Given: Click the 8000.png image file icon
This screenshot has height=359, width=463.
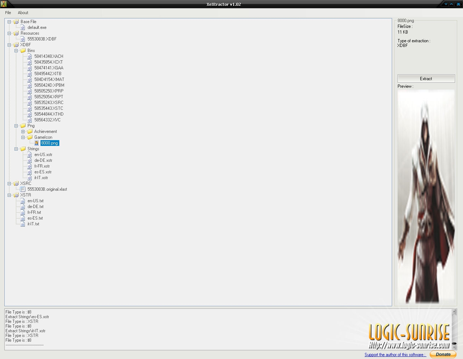Looking at the screenshot, I should click(x=37, y=143).
